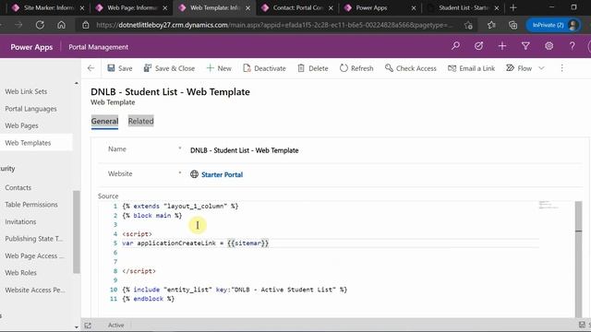
Task: Click the add-to-favorites address bar icon
Action: tap(468, 25)
